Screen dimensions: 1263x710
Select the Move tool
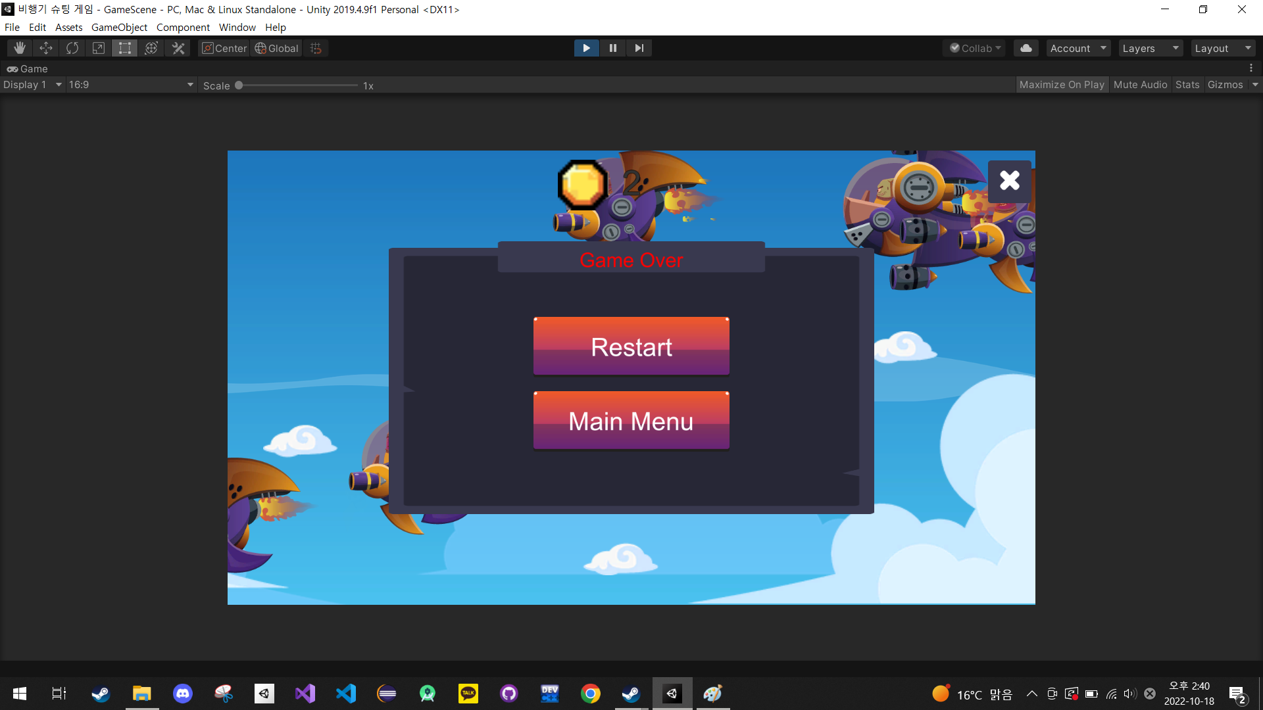(45, 47)
